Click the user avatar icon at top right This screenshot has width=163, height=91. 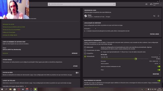(x=151, y=4)
